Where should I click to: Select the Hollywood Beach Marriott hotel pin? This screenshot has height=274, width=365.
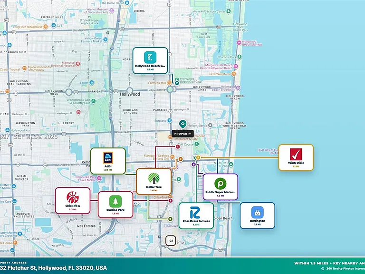tap(239, 43)
